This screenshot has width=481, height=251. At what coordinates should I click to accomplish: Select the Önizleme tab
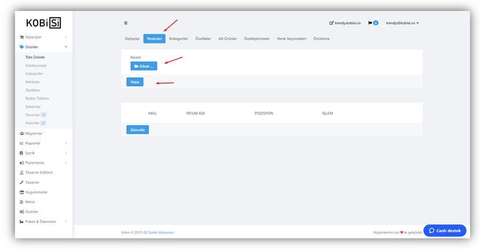(x=322, y=39)
